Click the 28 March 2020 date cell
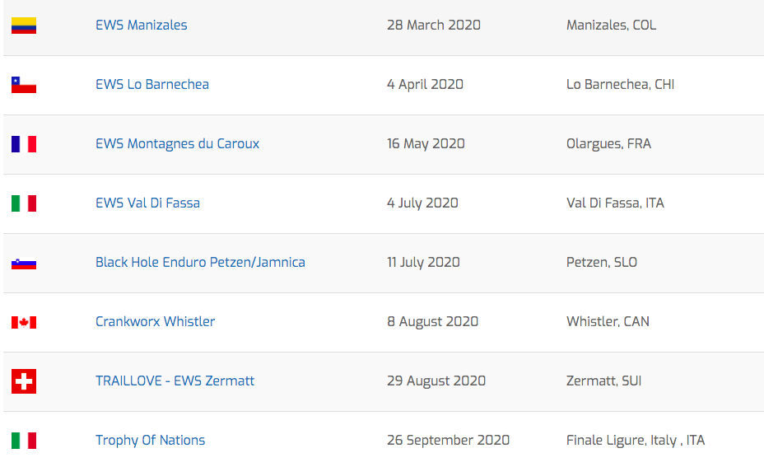Viewport: 764px width, 467px height. click(x=434, y=25)
